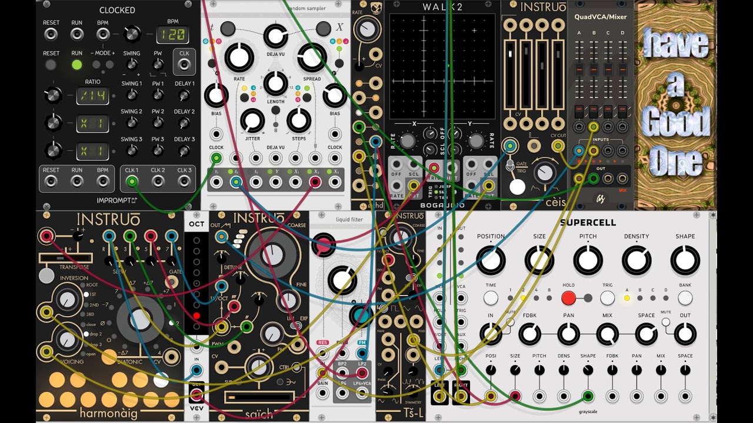Click the CLK 3 output jack on Clocked
The image size is (753, 423).
(184, 182)
